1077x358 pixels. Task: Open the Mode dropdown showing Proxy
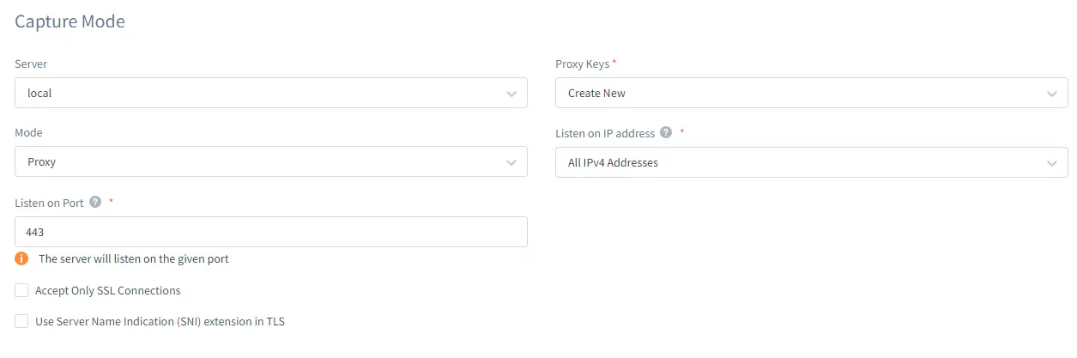(x=271, y=161)
